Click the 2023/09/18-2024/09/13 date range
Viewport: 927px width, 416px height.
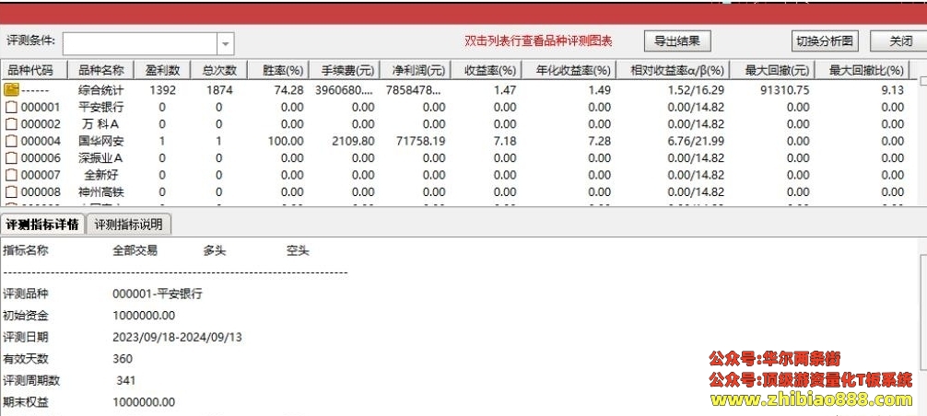click(177, 338)
